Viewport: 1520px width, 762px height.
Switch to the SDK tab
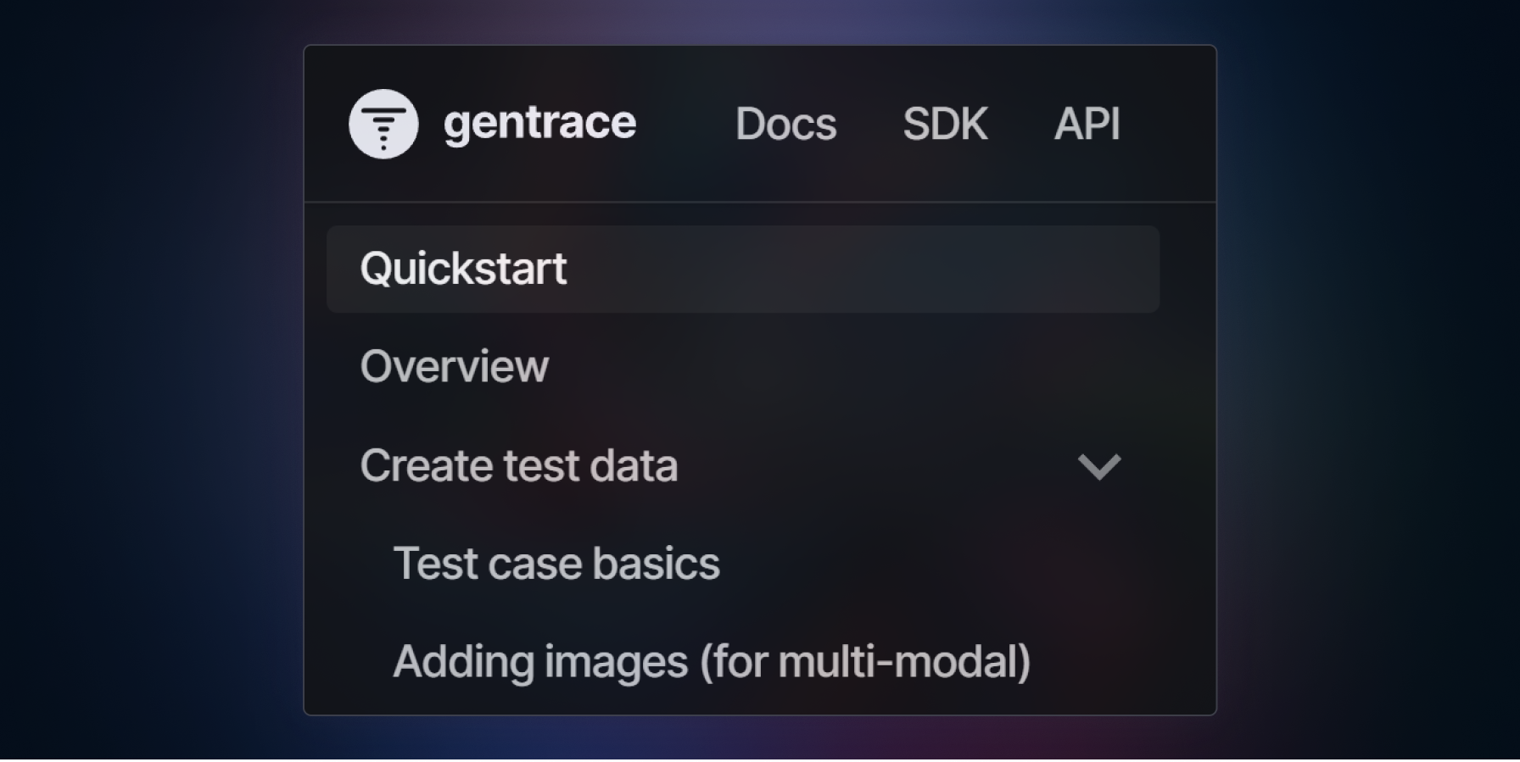click(945, 124)
